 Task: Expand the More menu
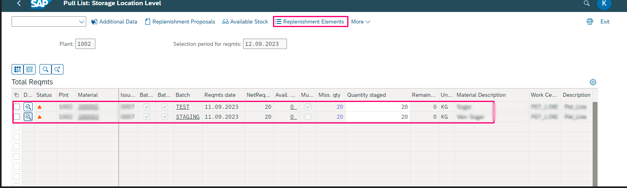click(x=360, y=22)
